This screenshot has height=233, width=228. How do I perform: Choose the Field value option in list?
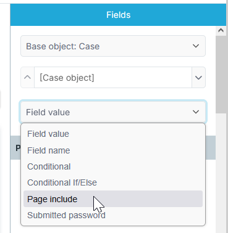[113, 134]
